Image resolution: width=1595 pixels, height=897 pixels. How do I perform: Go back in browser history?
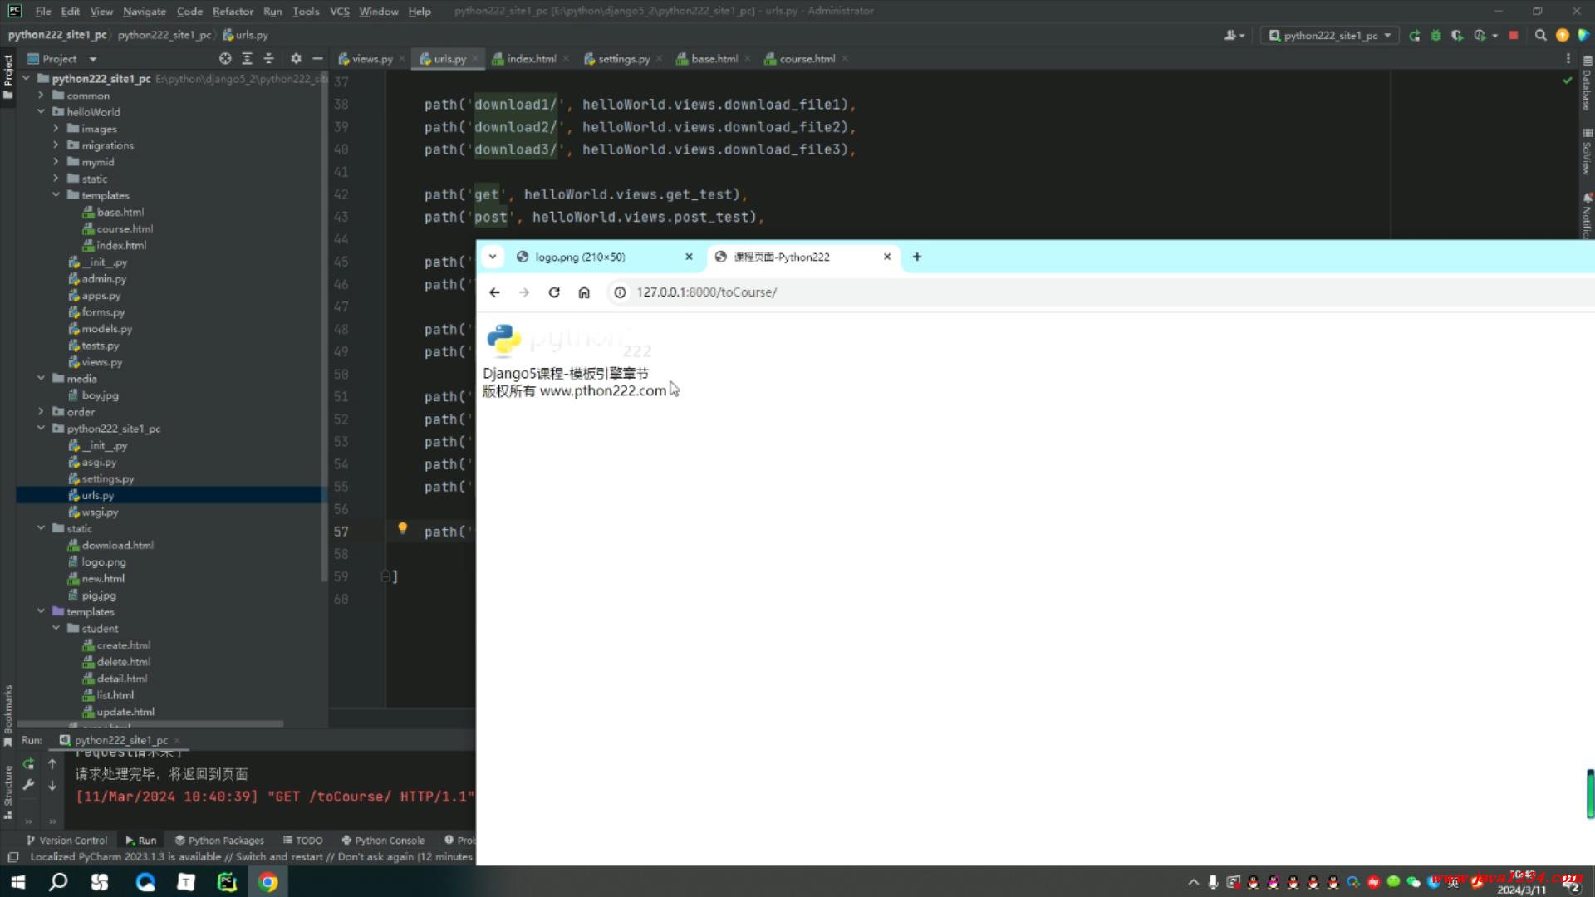(x=494, y=292)
